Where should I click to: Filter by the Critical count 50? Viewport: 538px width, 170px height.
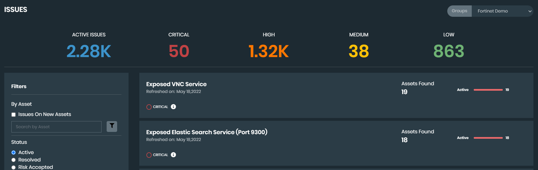pos(179,51)
